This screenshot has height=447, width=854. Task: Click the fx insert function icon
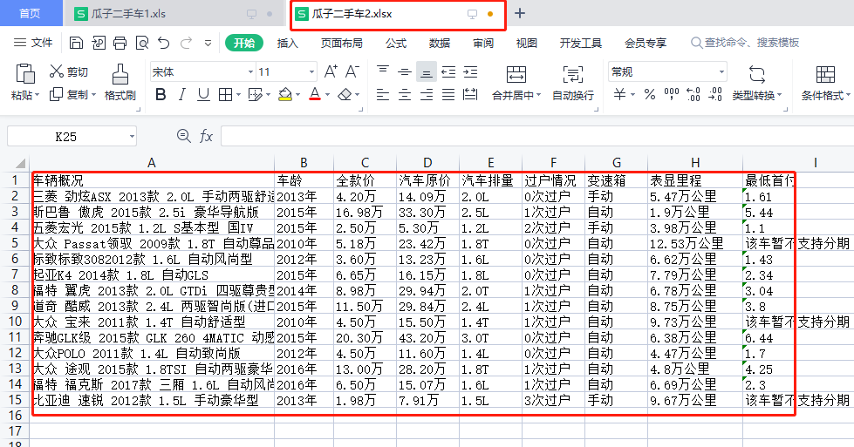tap(206, 136)
